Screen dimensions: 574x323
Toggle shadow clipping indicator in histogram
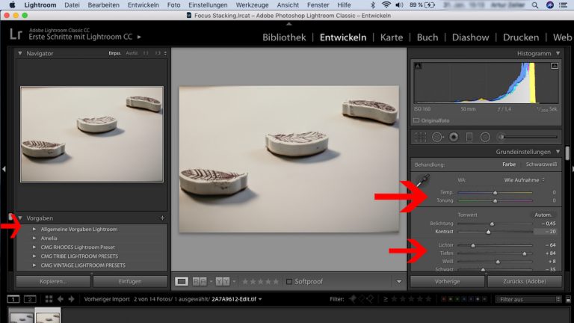418,67
